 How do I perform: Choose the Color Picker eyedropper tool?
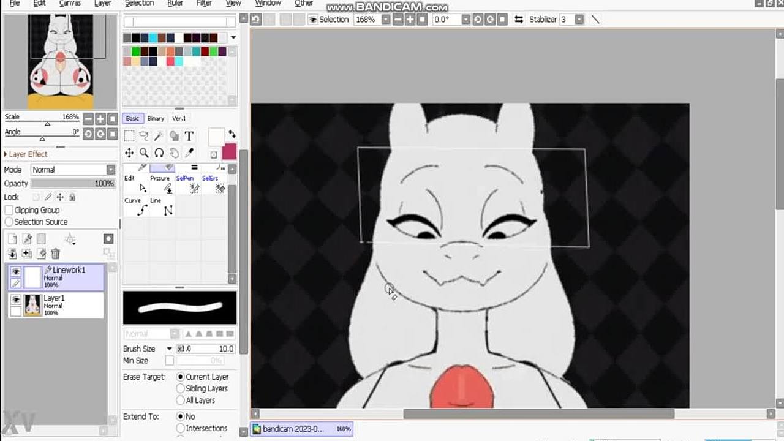(x=189, y=153)
